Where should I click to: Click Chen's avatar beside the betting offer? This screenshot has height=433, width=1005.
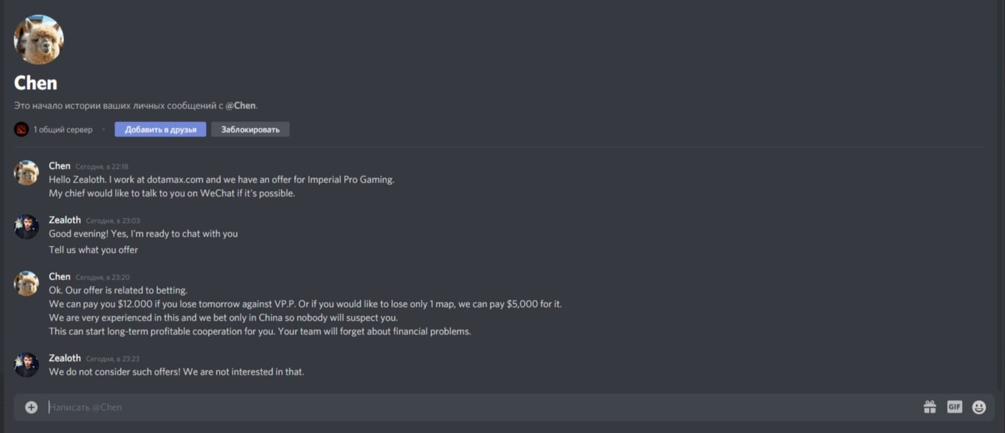(x=26, y=283)
